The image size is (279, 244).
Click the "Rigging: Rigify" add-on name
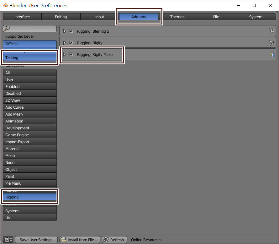pos(90,43)
